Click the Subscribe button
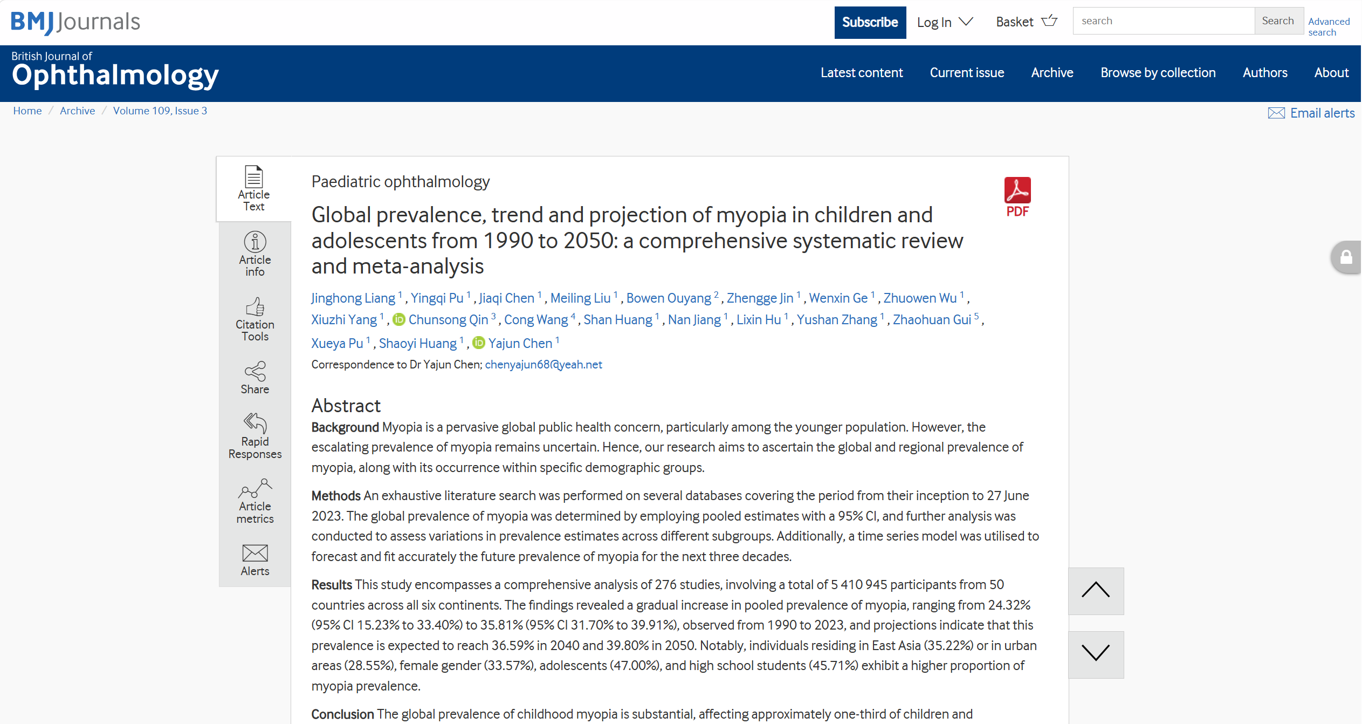 pos(870,23)
